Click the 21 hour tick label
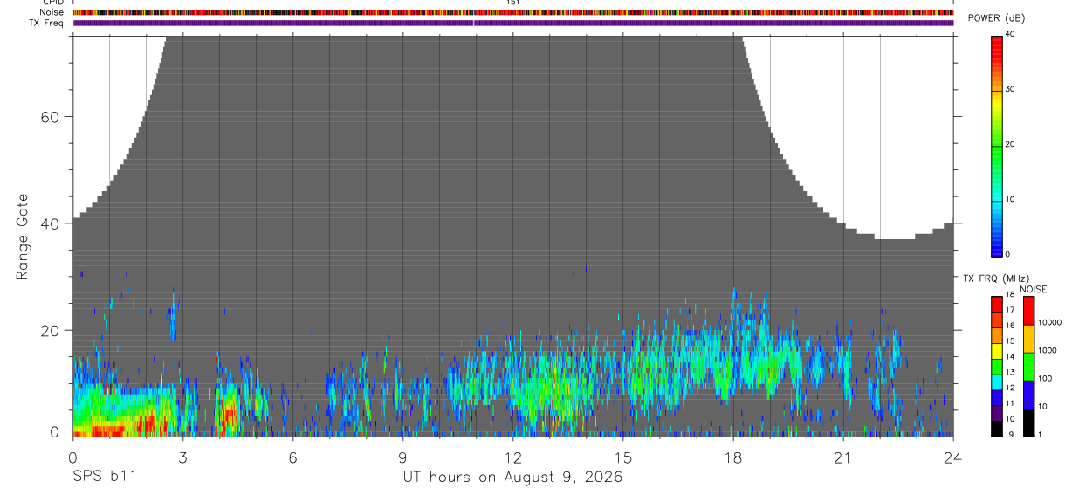Viewport: 1072px width, 495px height. (x=843, y=457)
